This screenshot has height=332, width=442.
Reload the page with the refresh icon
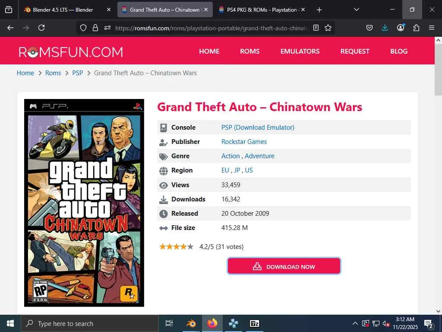[41, 28]
